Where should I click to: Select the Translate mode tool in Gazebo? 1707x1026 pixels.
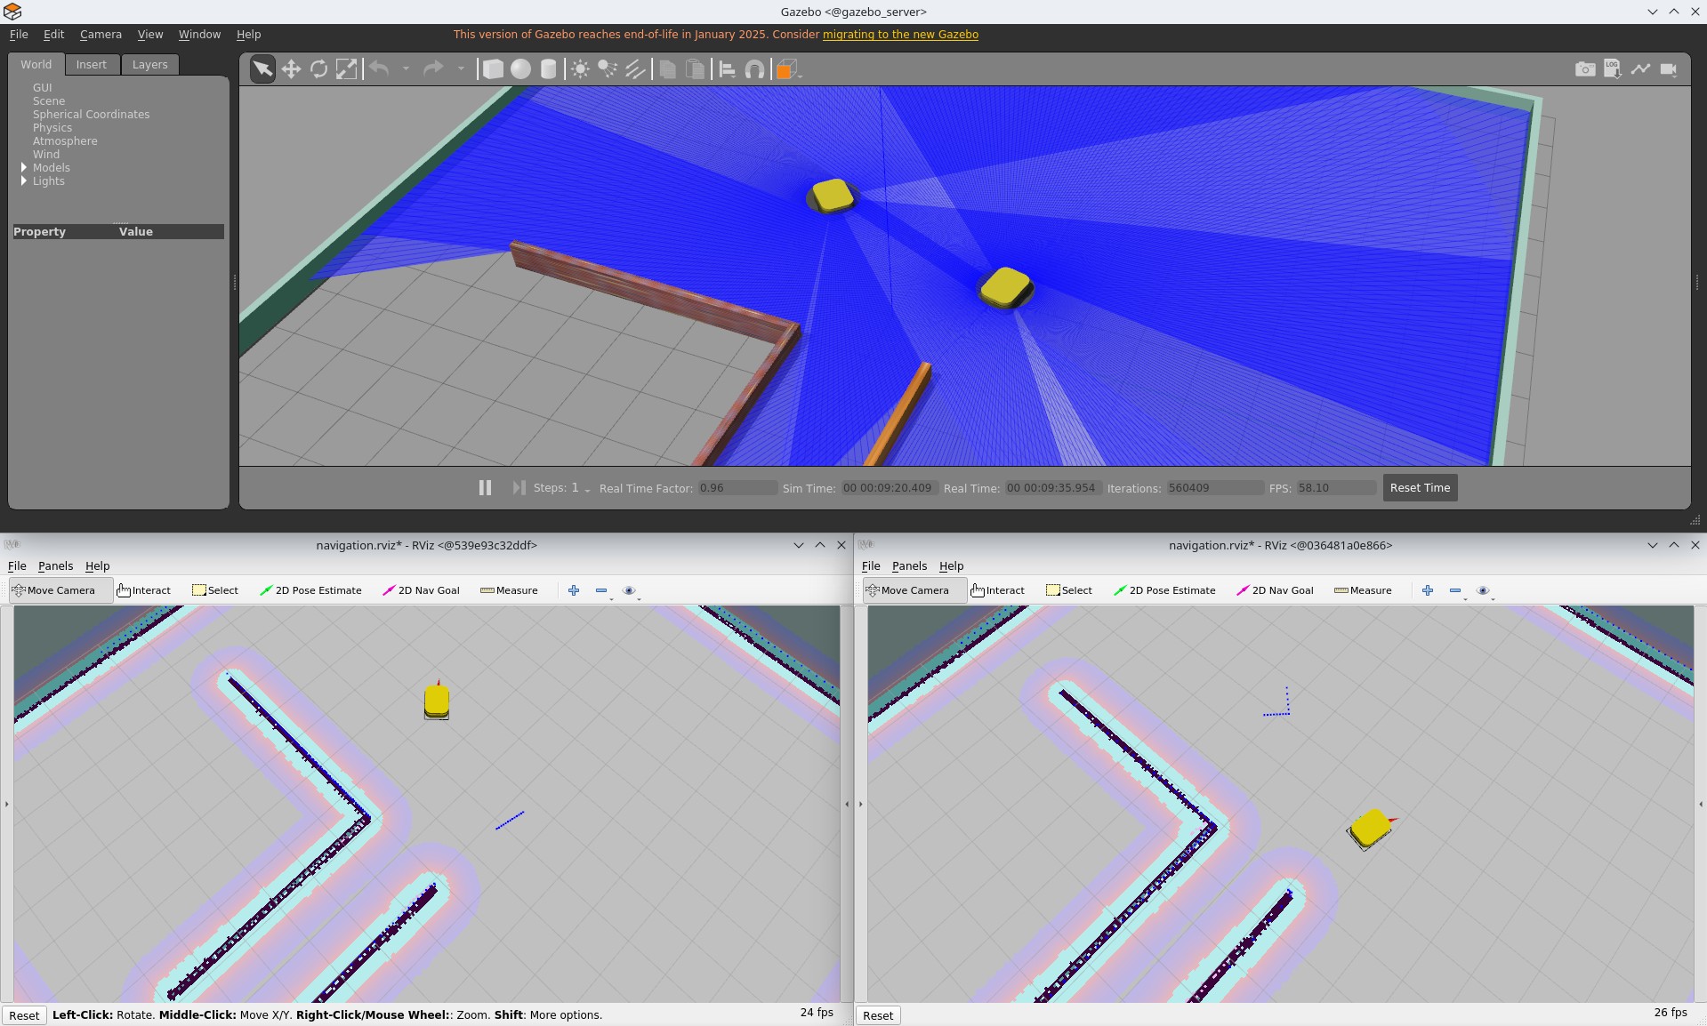coord(291,69)
